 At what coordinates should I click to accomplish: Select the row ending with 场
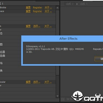(x=28, y=63)
